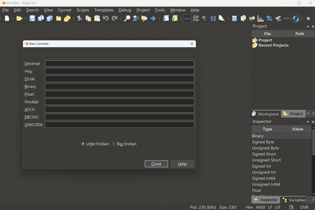Image resolution: width=315 pixels, height=210 pixels.
Task: Open the New File dropdown arrow
Action: (x=13, y=18)
